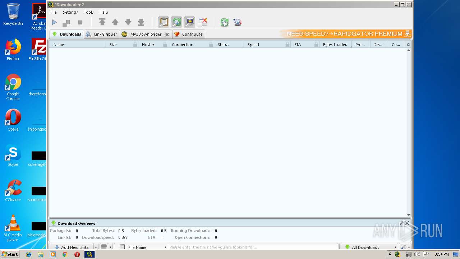Toggle silent mode icon with red X
460x259 pixels.
pos(203,22)
